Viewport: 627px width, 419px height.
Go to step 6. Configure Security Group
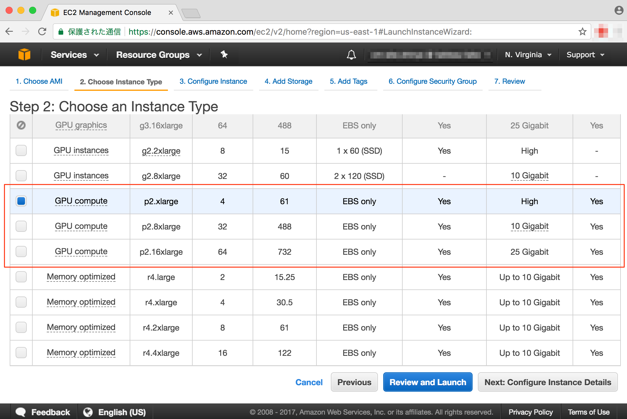pos(433,81)
